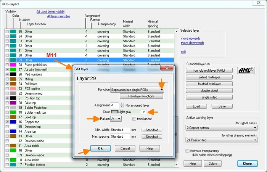Click the AML logo icon

(246, 70)
